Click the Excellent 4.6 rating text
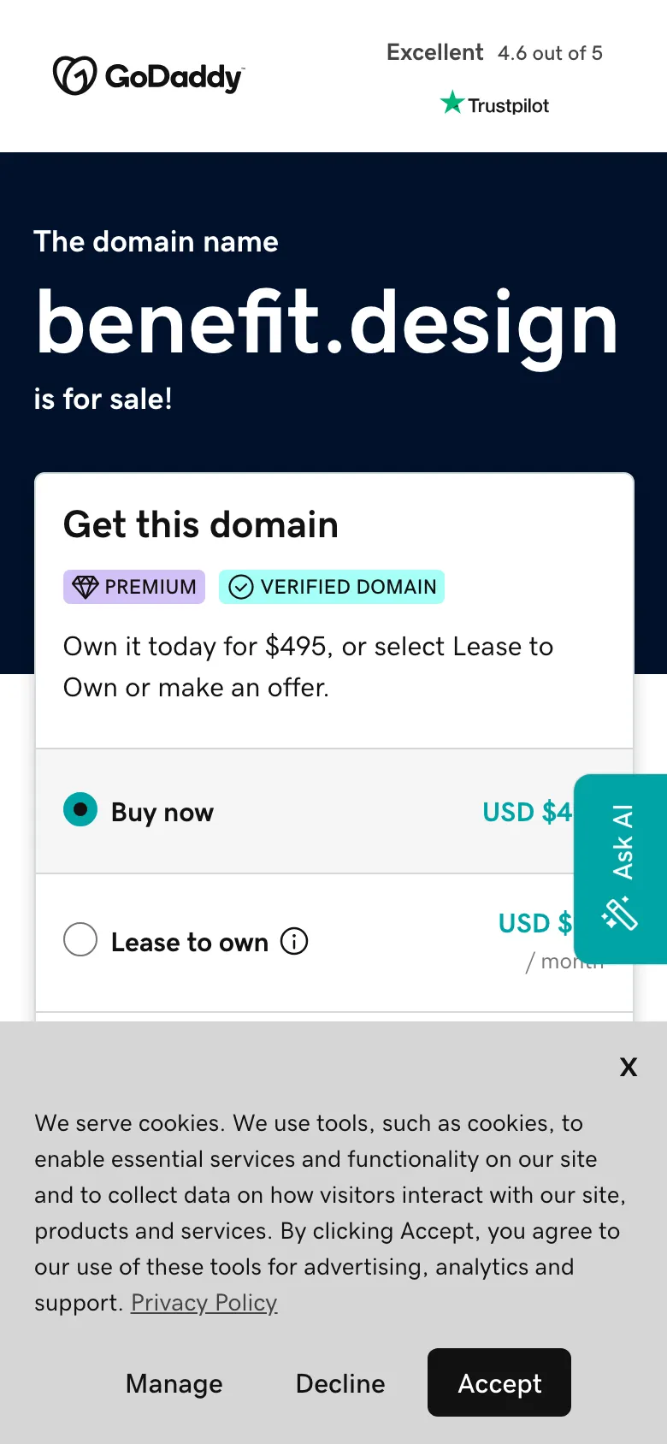Screen dimensions: 667x1444 pyautogui.click(x=494, y=53)
